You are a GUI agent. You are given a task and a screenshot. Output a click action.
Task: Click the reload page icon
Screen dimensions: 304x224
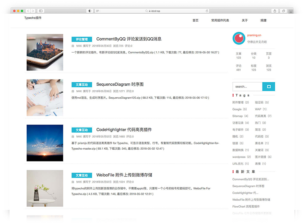click(207, 11)
